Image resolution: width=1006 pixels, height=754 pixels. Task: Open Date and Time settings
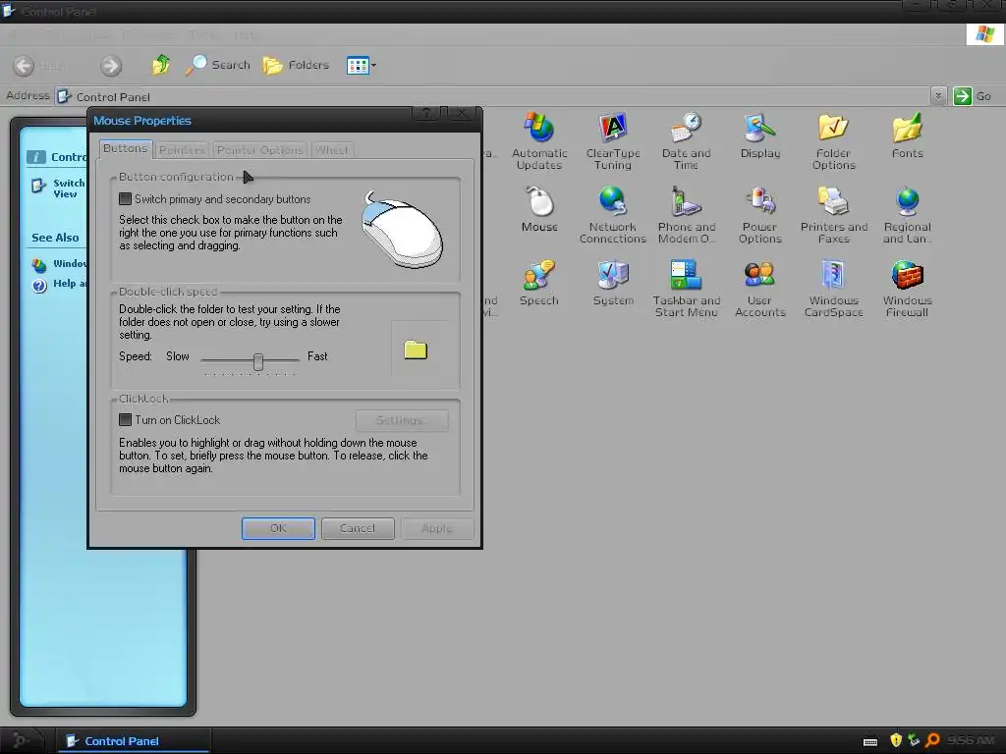pos(686,141)
